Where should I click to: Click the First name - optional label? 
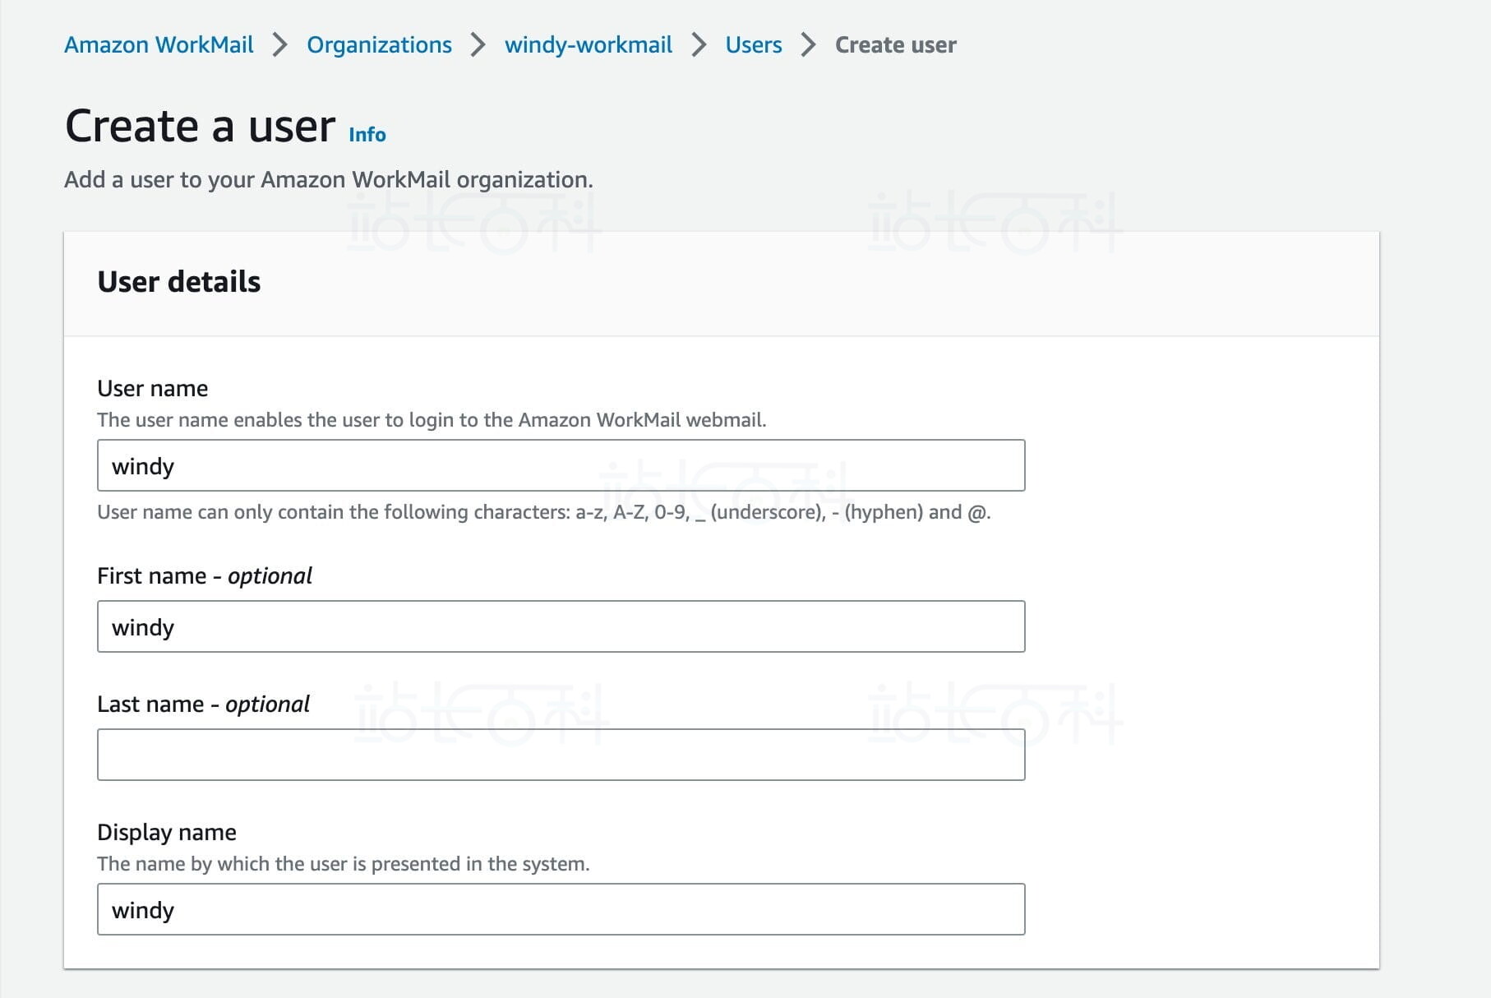(204, 575)
